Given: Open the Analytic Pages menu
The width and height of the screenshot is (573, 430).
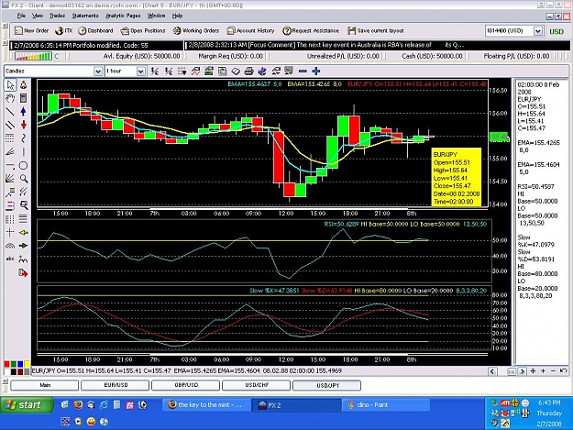Looking at the screenshot, I should tap(123, 16).
